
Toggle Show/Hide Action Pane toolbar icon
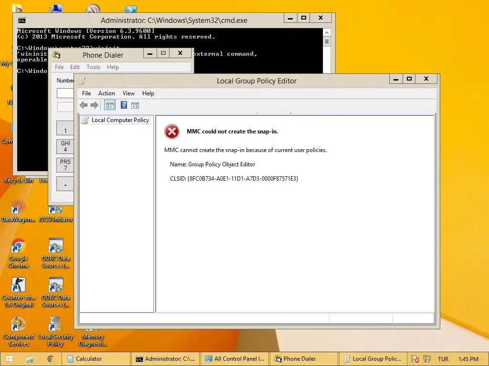pos(135,105)
